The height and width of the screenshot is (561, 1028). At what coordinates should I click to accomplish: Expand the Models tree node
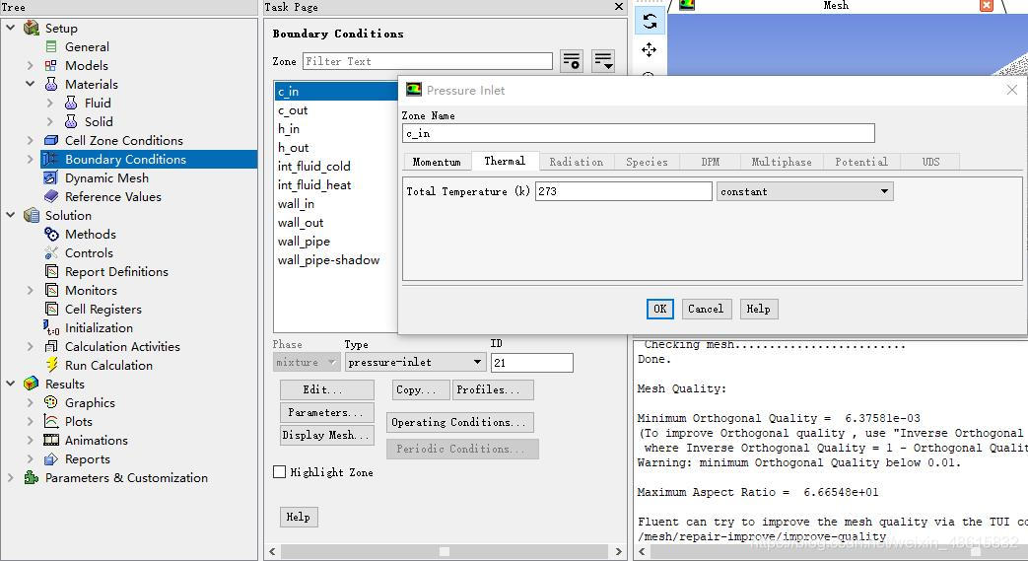(31, 65)
